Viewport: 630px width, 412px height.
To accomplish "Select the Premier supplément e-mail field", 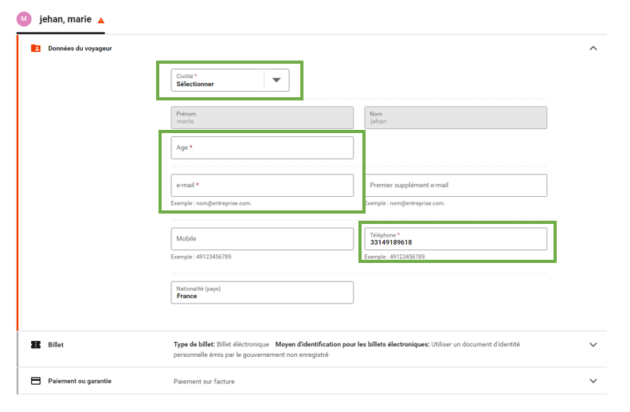I will click(456, 185).
